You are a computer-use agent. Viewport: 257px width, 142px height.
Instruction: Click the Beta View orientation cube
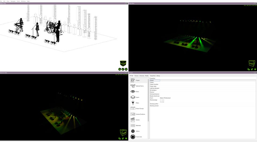252,63
